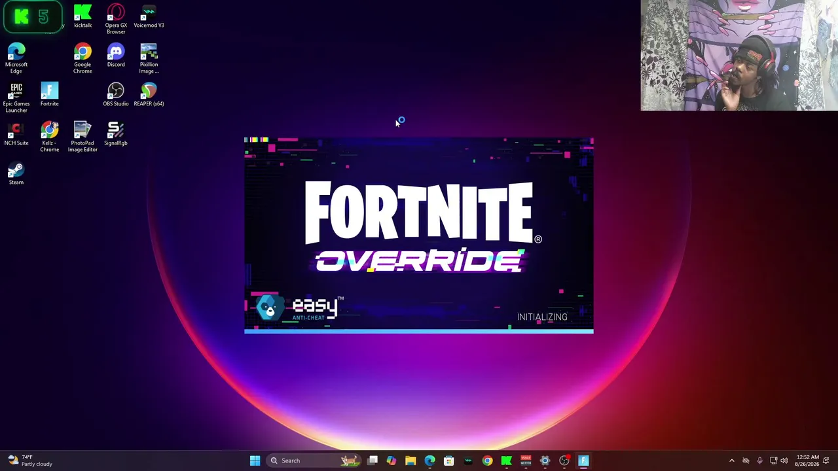Open Microsoft Store from the taskbar
The height and width of the screenshot is (471, 838).
click(449, 461)
